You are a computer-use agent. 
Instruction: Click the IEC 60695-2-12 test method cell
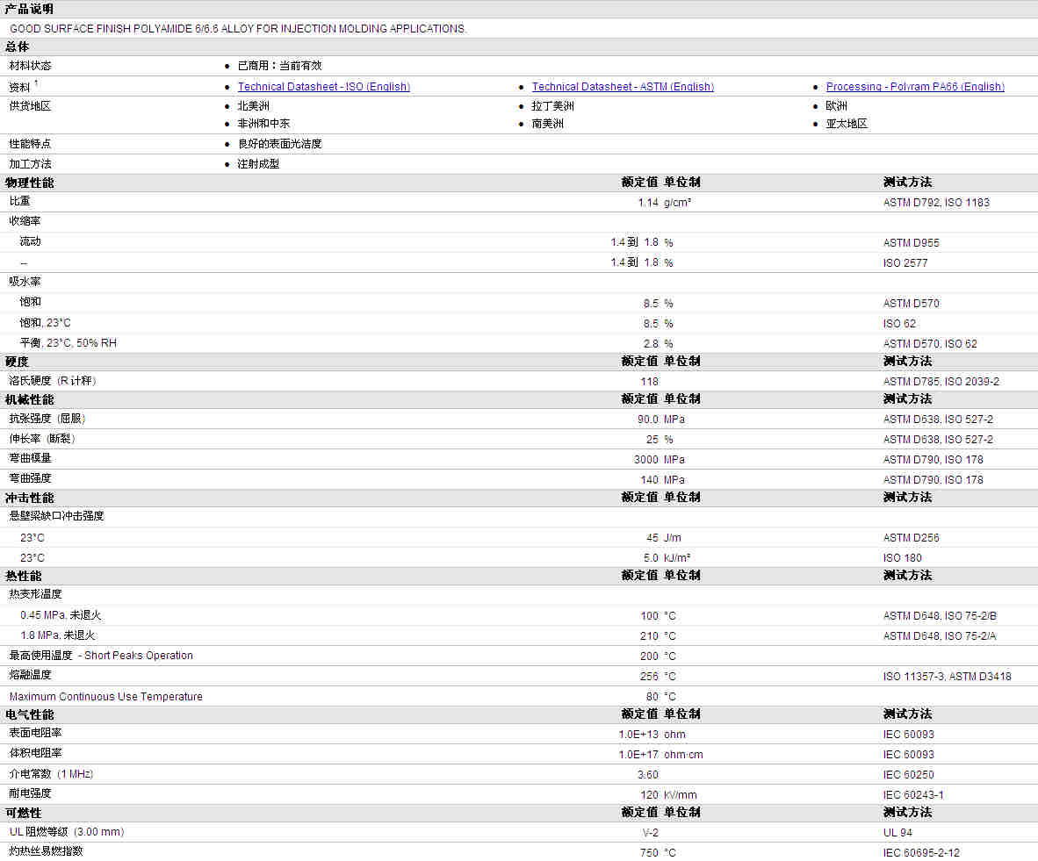click(x=921, y=853)
